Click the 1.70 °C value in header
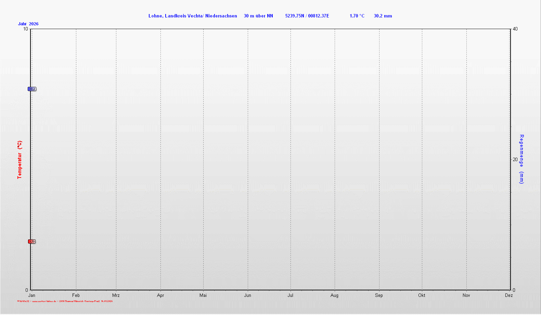Viewport: 541px width, 315px height. click(357, 16)
